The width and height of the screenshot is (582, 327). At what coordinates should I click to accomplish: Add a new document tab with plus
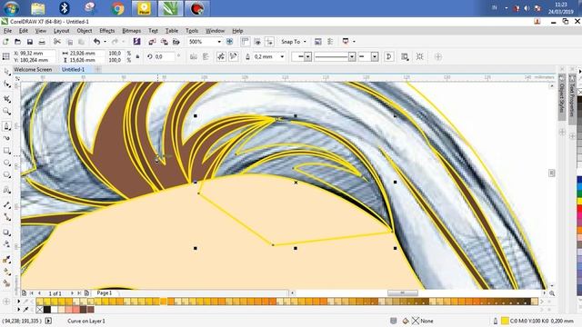click(x=97, y=69)
